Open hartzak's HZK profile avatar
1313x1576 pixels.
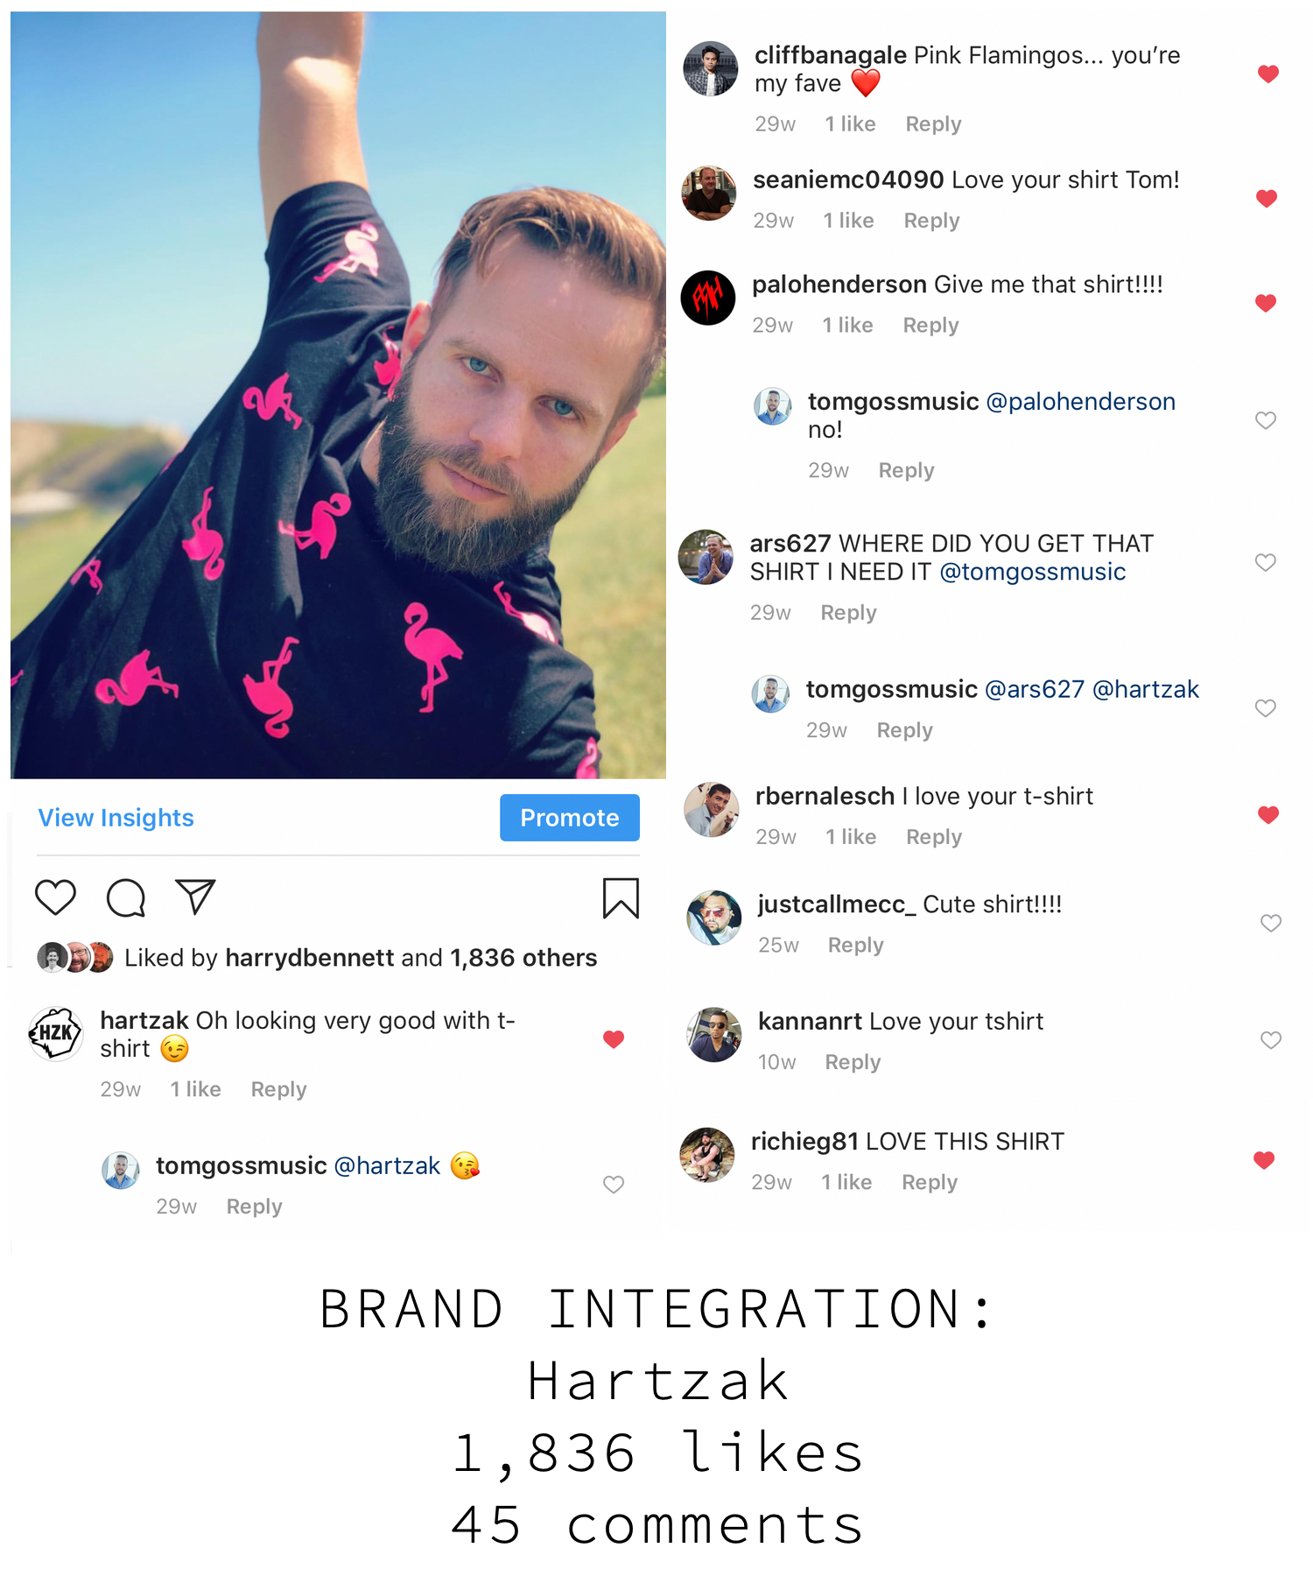tap(56, 1033)
